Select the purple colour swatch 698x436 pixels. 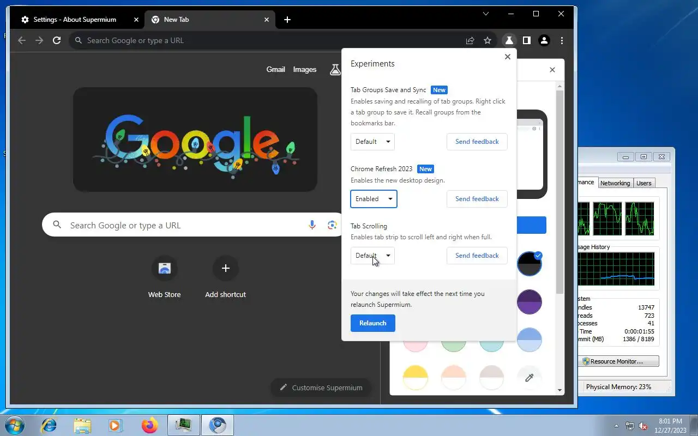coord(529,302)
